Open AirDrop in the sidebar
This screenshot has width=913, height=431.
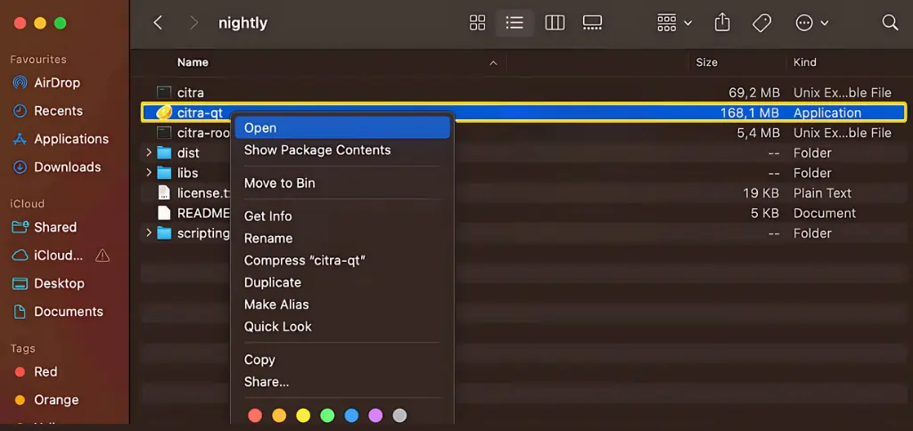tap(57, 83)
